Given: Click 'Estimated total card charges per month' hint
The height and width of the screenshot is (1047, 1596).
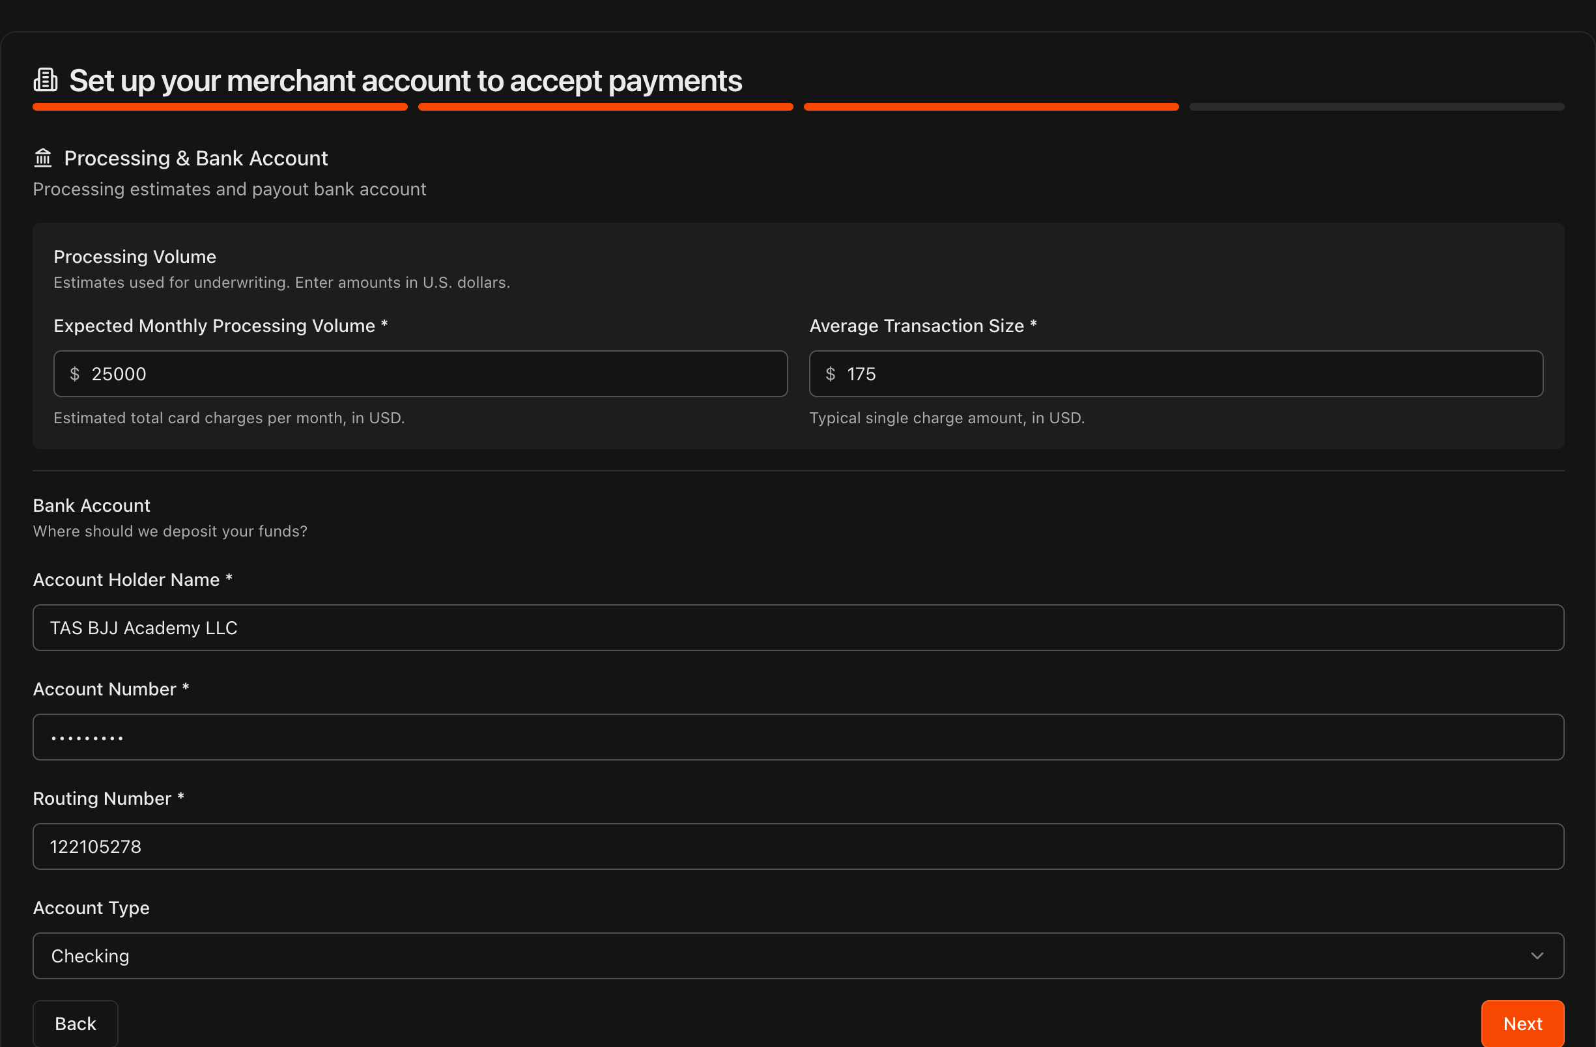Looking at the screenshot, I should point(229,417).
